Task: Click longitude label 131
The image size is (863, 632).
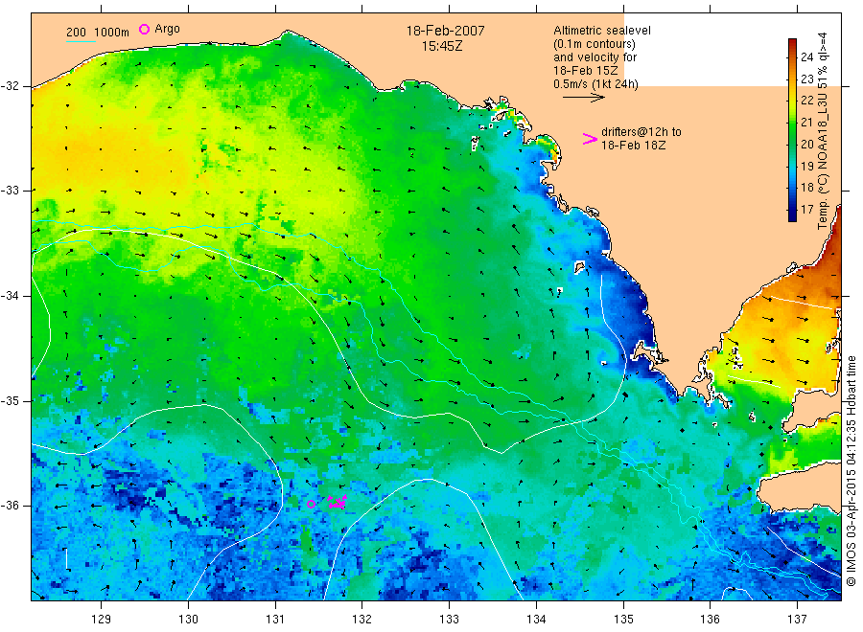Action: [275, 620]
